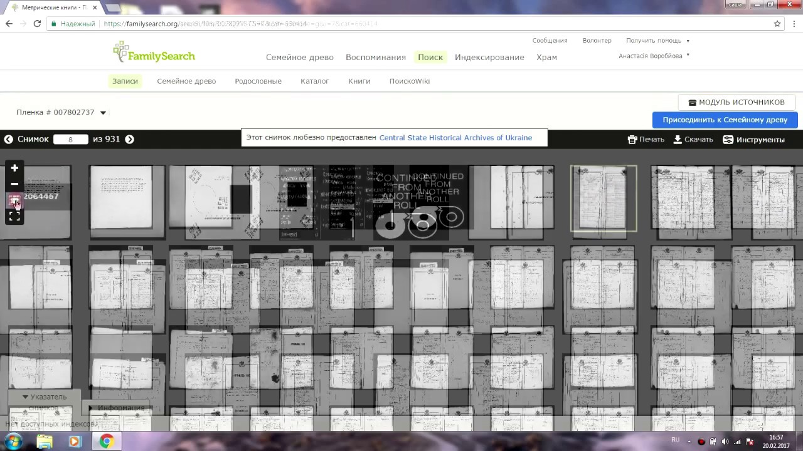Screen dimensions: 803x451
Task: Click the image number input field
Action: (70, 140)
